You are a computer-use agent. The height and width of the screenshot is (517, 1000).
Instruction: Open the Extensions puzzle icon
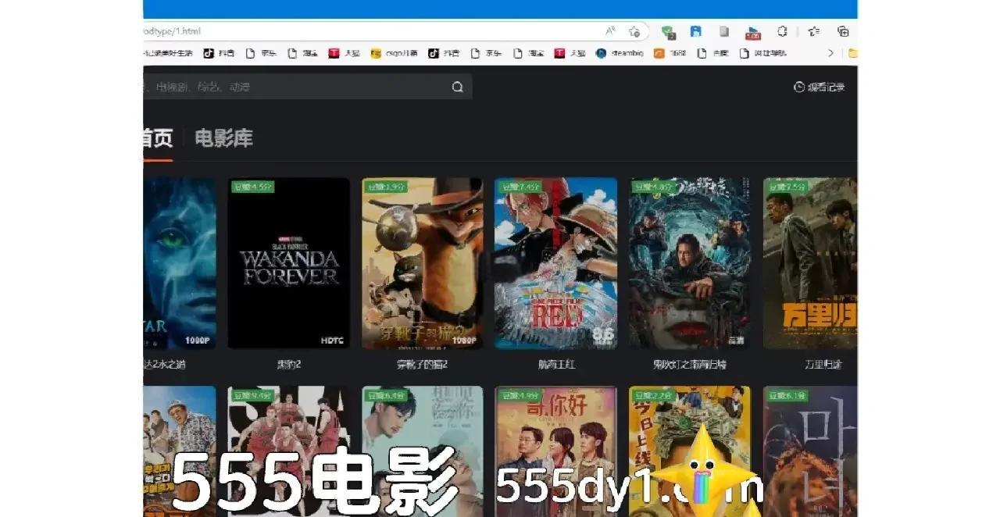click(782, 31)
